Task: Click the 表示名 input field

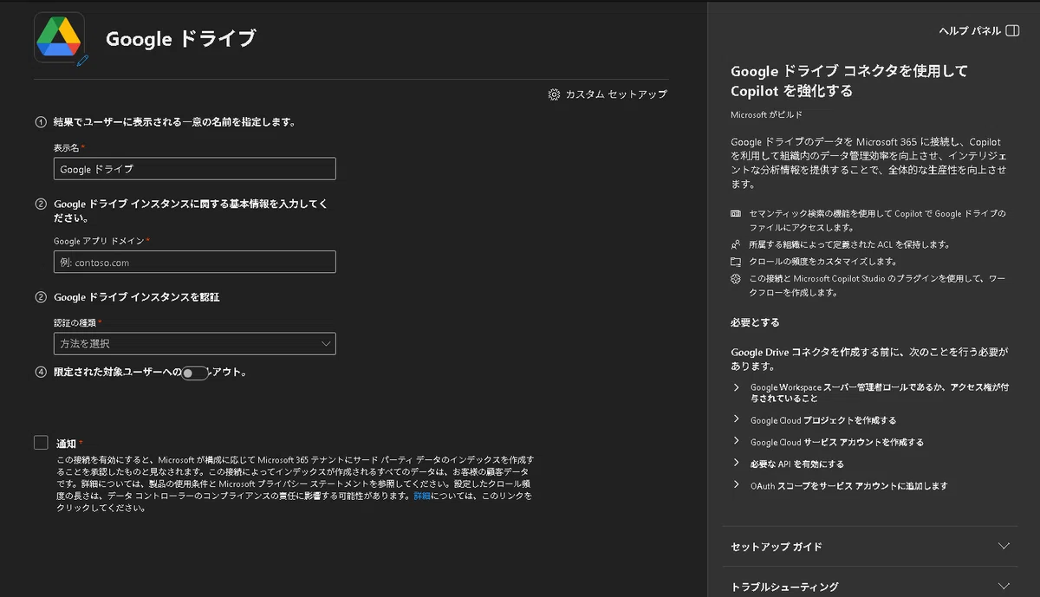Action: [x=194, y=169]
